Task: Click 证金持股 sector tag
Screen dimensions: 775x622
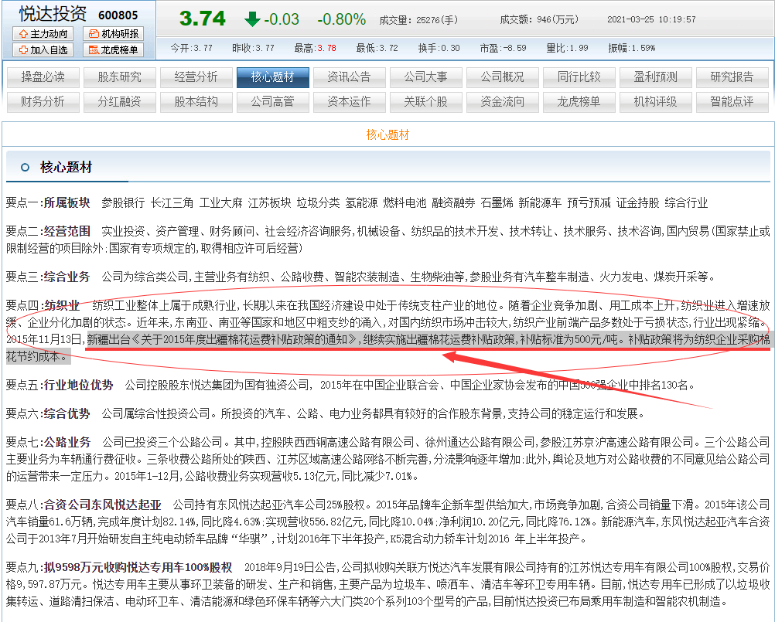Action: coord(637,203)
